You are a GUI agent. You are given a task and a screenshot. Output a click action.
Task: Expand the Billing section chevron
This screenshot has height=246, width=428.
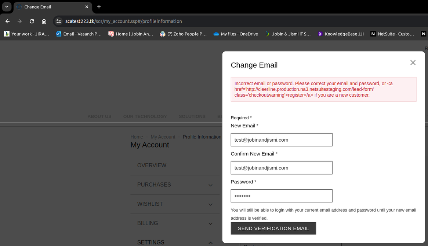210,224
